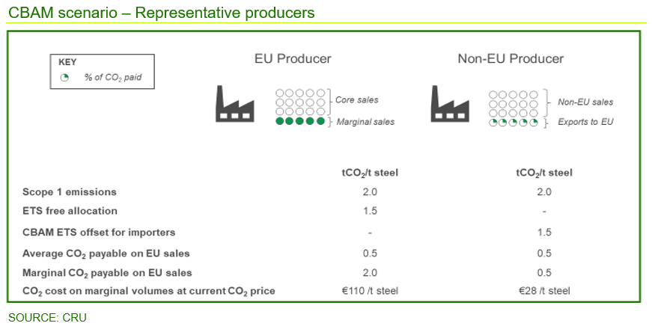Select the 'Core sales' label

358,99
